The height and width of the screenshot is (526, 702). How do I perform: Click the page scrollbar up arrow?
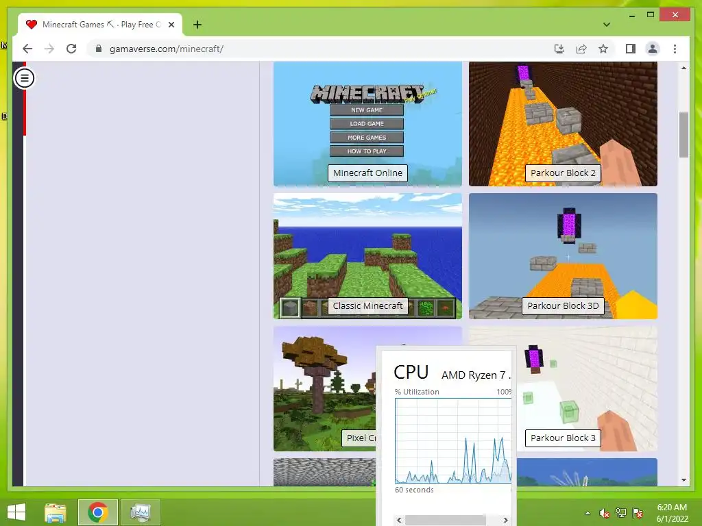click(x=683, y=68)
